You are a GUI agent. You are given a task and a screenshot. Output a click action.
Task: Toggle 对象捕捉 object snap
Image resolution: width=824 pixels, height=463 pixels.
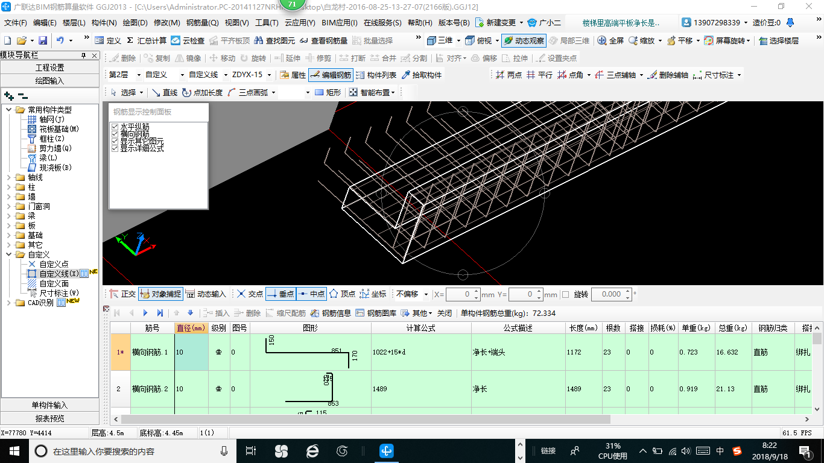(160, 294)
